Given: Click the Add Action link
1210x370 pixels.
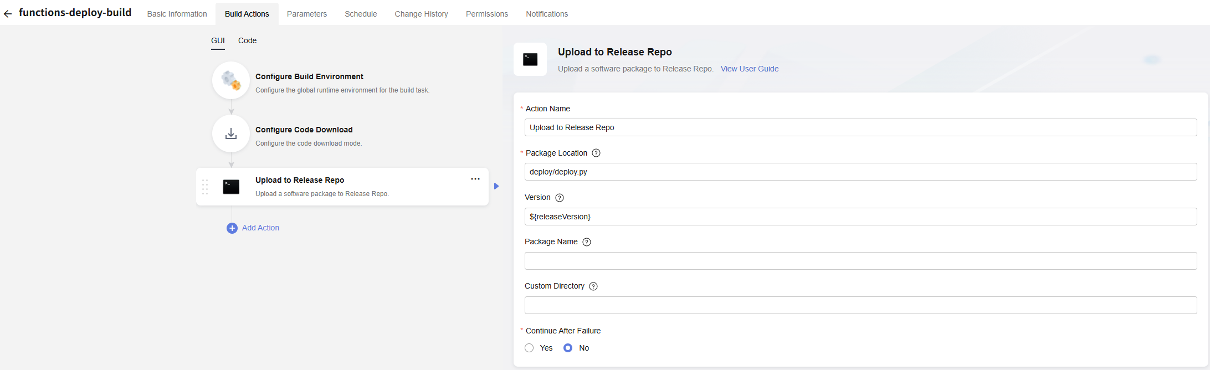Looking at the screenshot, I should [x=260, y=228].
